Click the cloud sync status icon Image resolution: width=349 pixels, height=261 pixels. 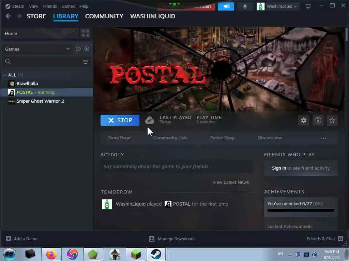coord(149,120)
